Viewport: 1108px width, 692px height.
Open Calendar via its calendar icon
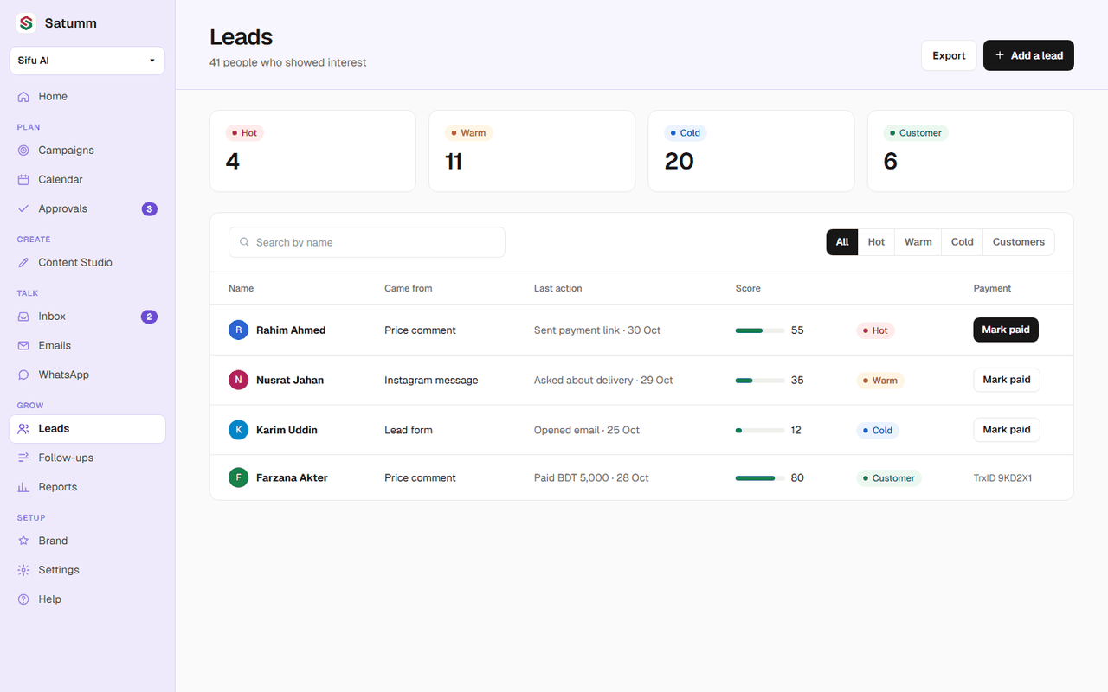click(23, 180)
